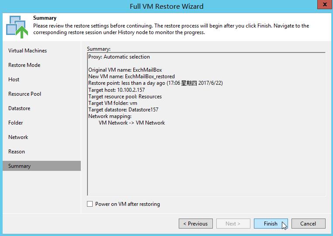Select the Host step in sidebar
Image resolution: width=333 pixels, height=236 pixels.
point(14,80)
